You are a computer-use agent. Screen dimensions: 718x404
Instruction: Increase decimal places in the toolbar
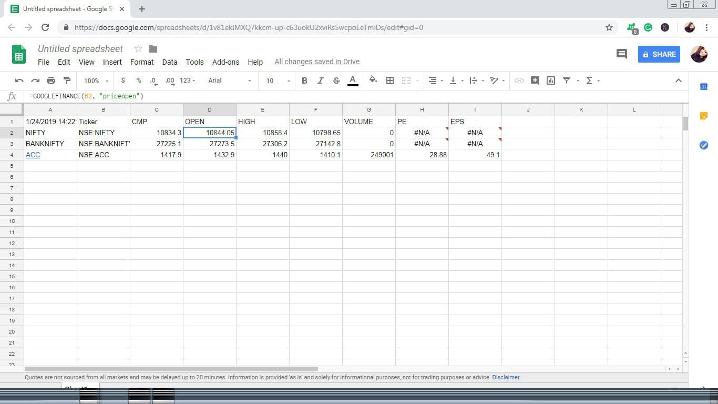click(169, 80)
